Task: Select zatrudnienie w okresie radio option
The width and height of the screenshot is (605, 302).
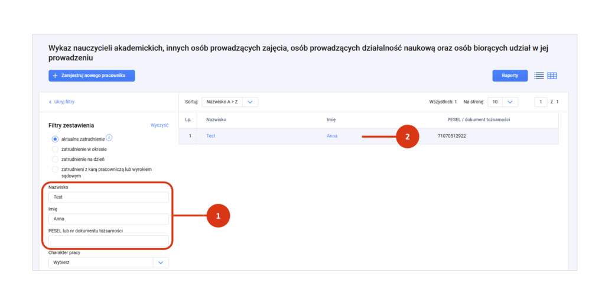Action: pyautogui.click(x=55, y=149)
